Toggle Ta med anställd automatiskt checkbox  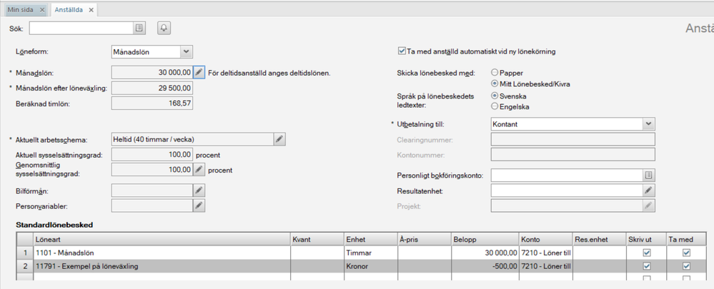click(402, 51)
